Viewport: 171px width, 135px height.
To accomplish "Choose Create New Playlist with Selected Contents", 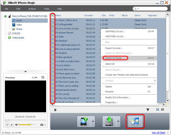I will coord(129,75).
